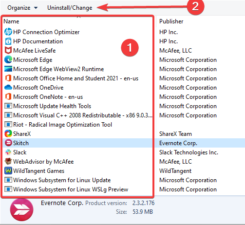This screenshot has height=225, width=245.
Task: Click the WebAdvisor by McAfee icon
Action: (8, 162)
